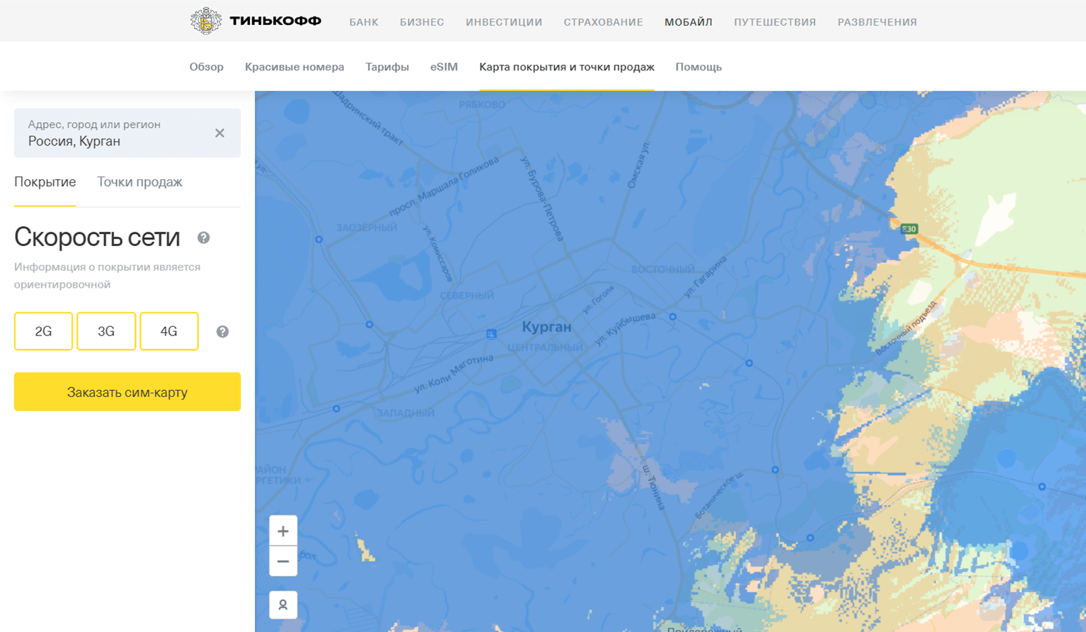The height and width of the screenshot is (632, 1086).
Task: Click the ул. Куйбышева street label
Action: [x=625, y=328]
